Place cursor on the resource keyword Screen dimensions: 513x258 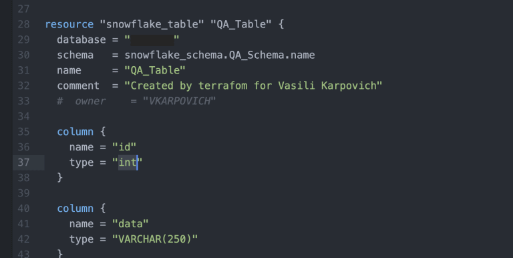[69, 24]
